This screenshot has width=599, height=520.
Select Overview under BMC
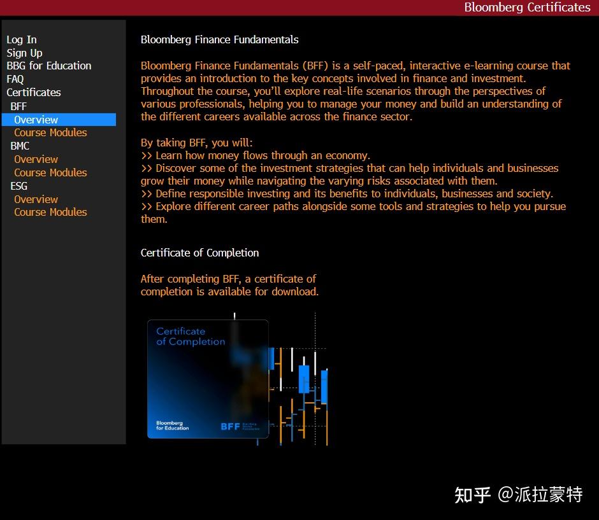tap(36, 159)
